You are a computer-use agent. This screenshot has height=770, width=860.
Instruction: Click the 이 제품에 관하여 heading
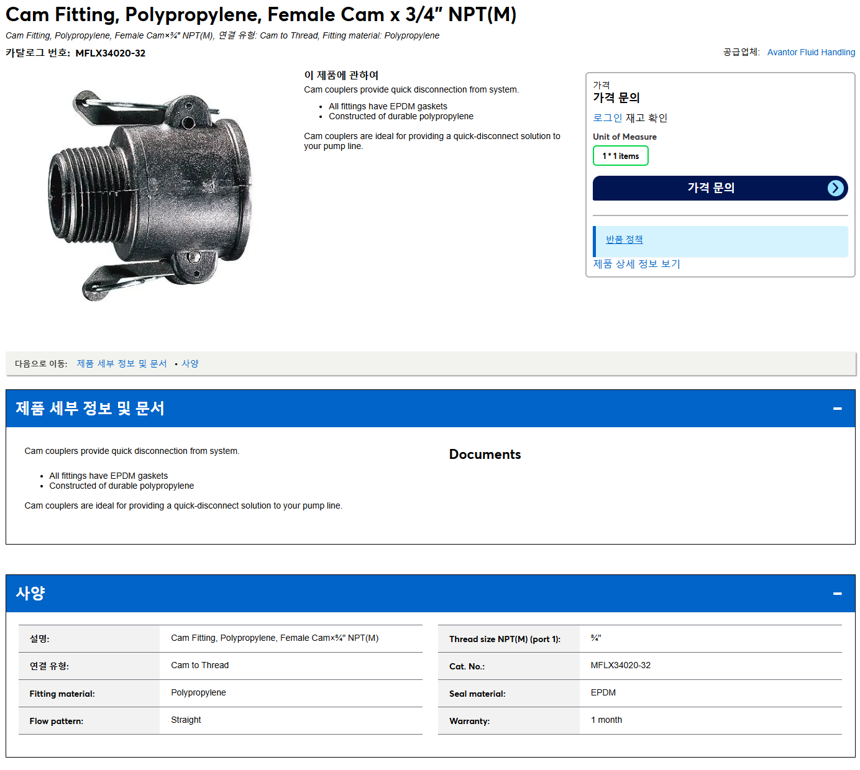coord(341,75)
